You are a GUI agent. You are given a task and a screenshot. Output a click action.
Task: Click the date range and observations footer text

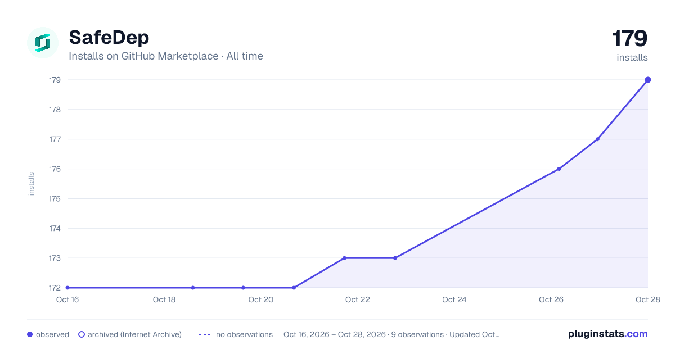[x=391, y=334]
